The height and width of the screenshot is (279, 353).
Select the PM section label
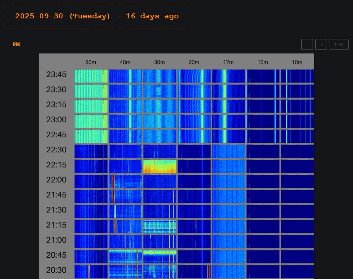[16, 44]
